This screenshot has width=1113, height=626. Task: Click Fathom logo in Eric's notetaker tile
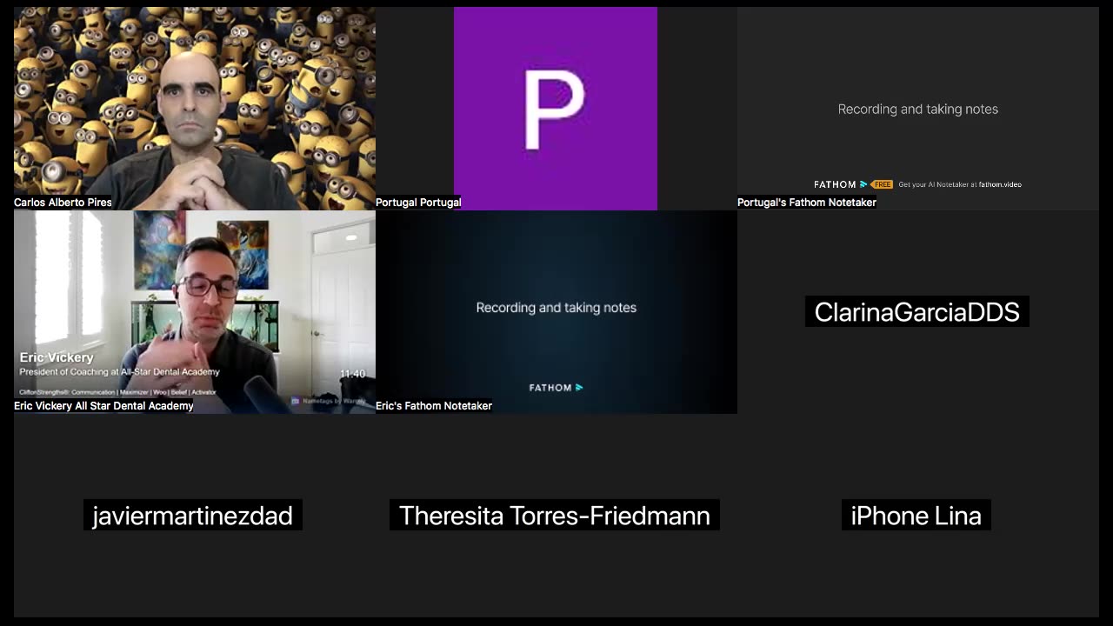(x=556, y=388)
